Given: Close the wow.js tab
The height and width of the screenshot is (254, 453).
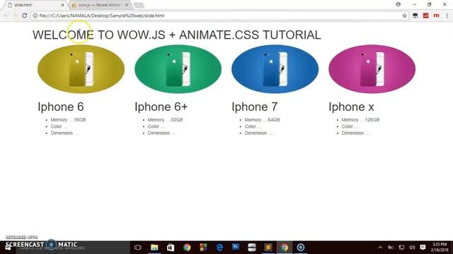Looking at the screenshot, I should (127, 5).
